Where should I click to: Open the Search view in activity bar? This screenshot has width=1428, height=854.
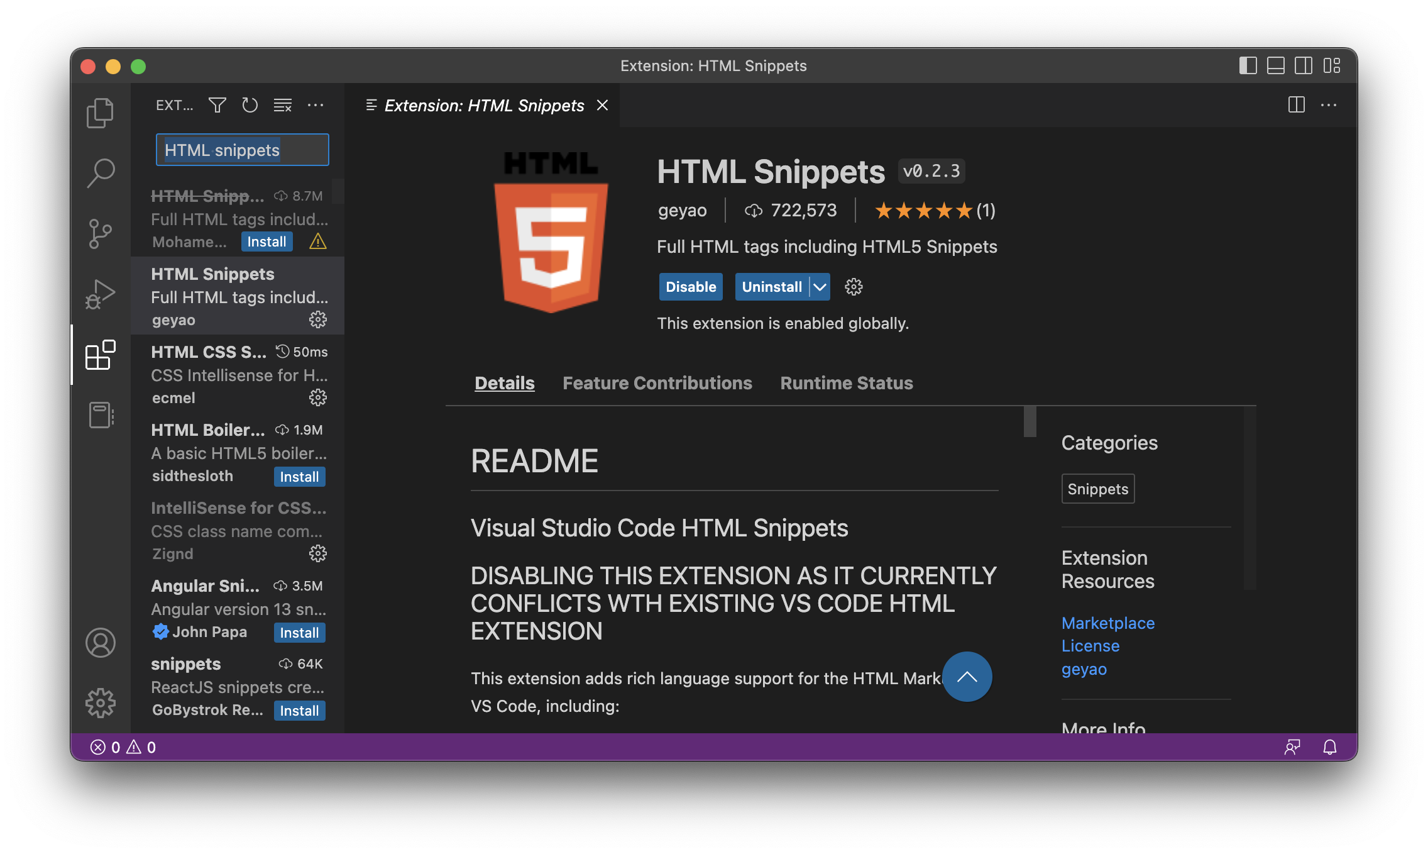(x=100, y=173)
